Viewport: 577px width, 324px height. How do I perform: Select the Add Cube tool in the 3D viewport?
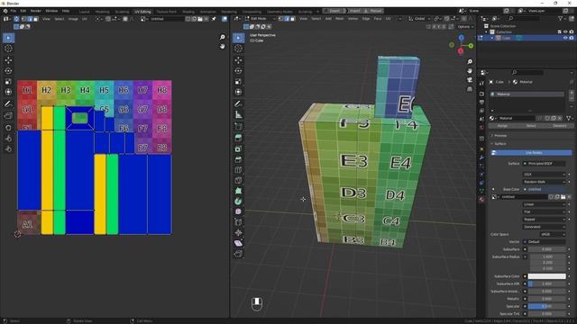238,127
